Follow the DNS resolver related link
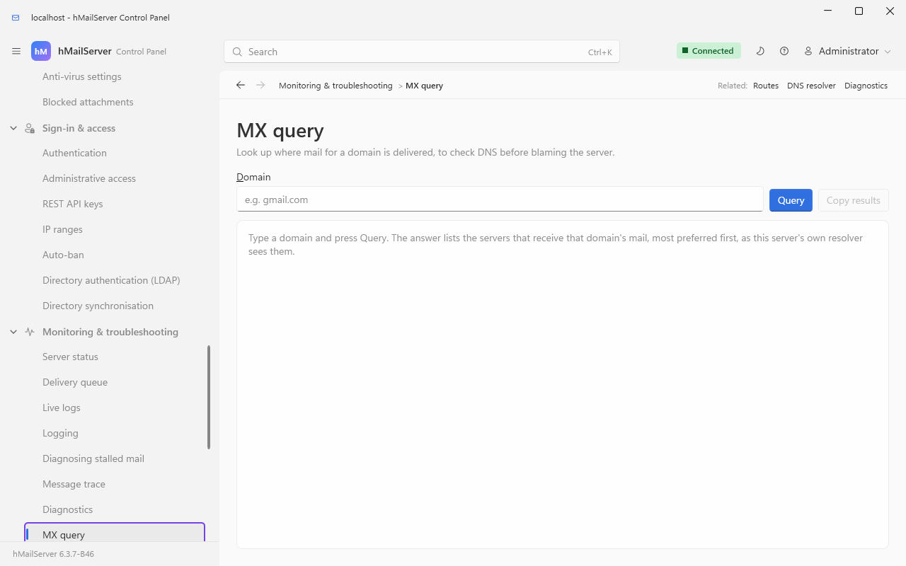The image size is (906, 566). coord(811,85)
